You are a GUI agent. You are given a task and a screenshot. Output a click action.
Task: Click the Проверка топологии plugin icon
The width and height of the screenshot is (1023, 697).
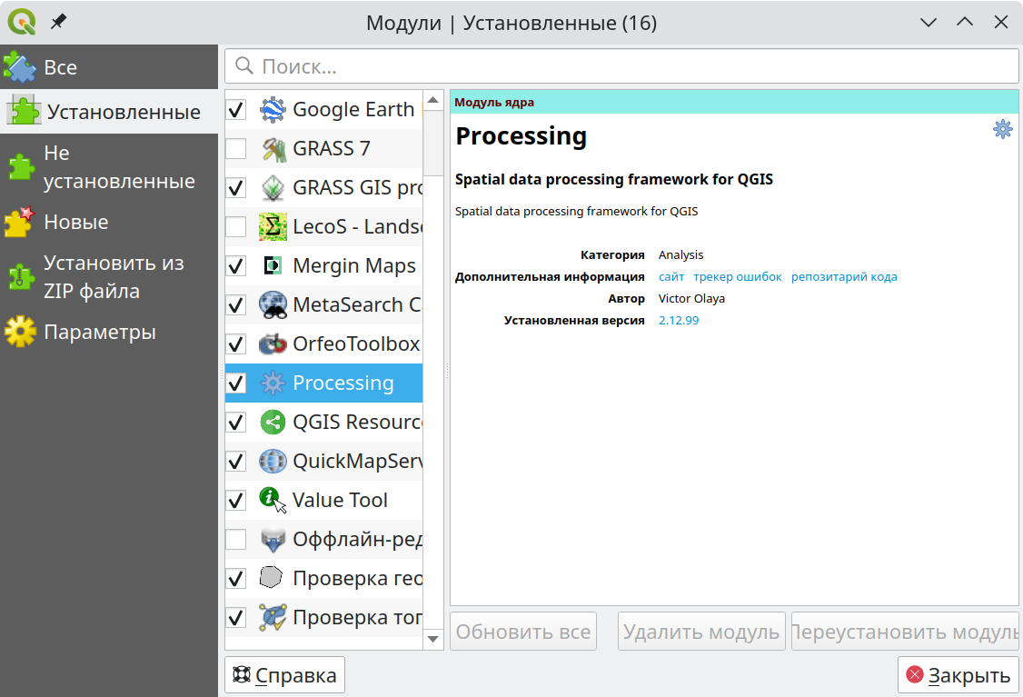pos(273,617)
